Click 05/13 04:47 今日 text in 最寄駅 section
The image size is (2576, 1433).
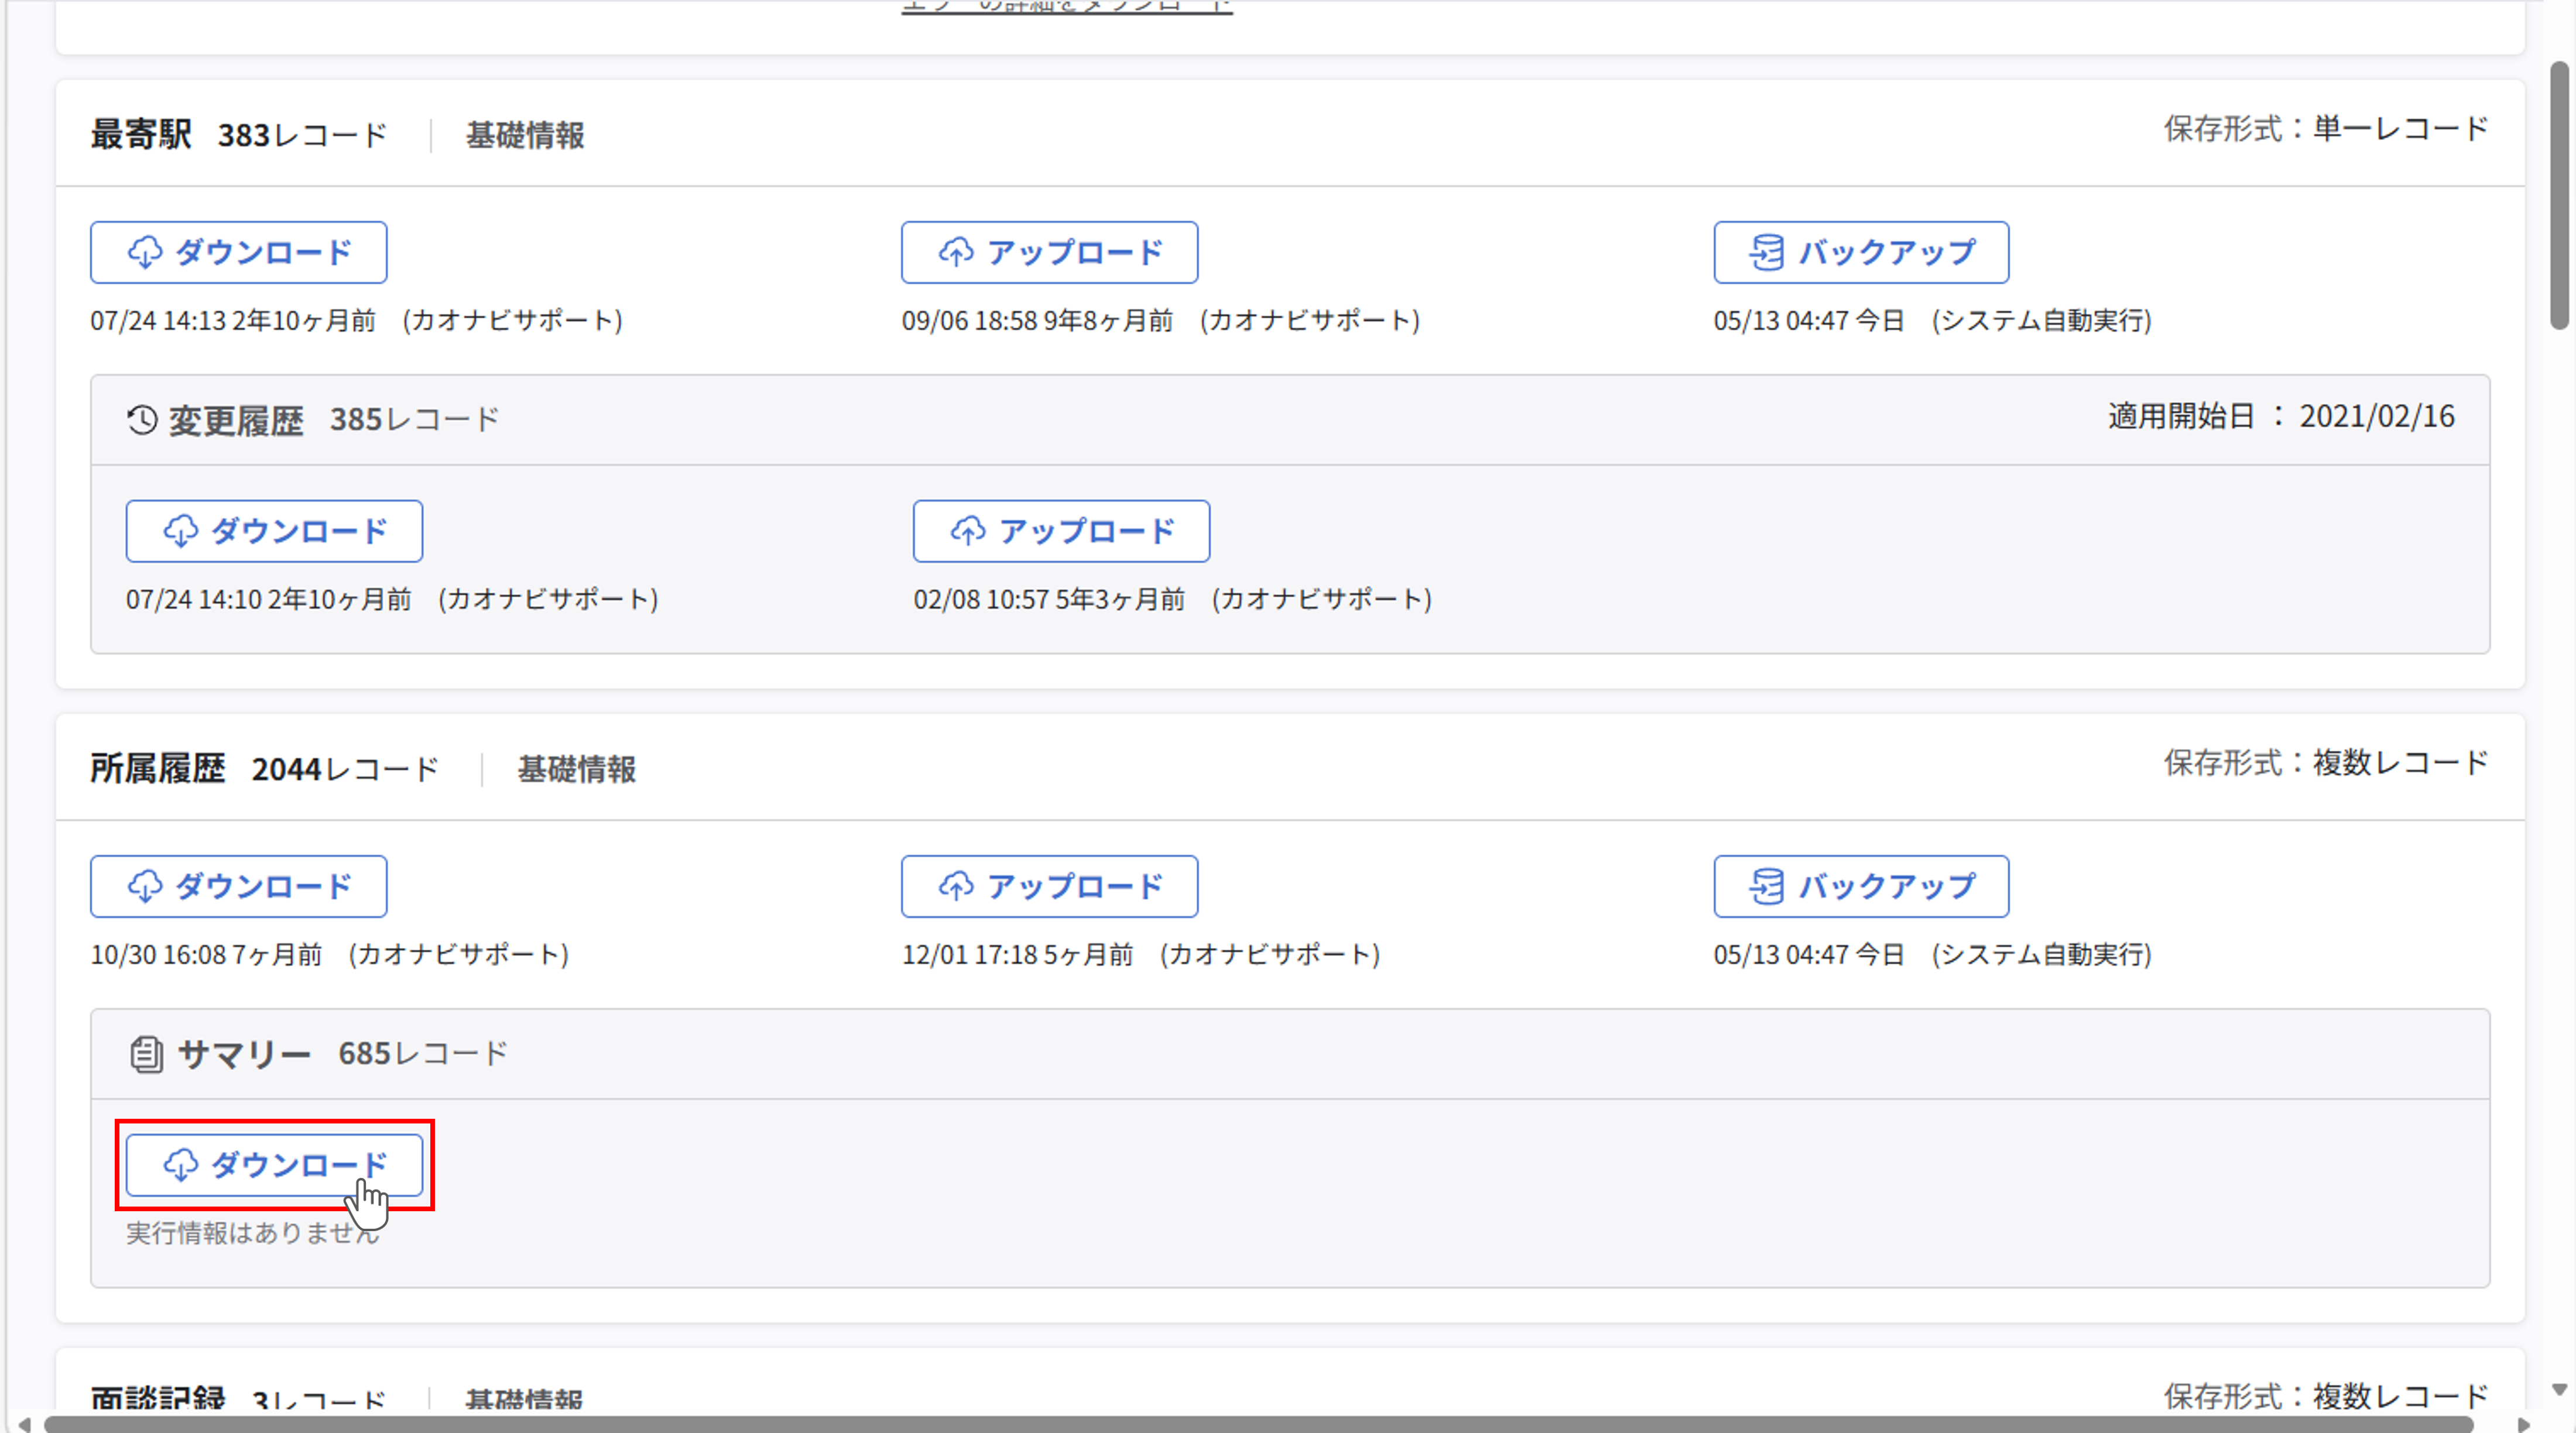tap(1809, 321)
